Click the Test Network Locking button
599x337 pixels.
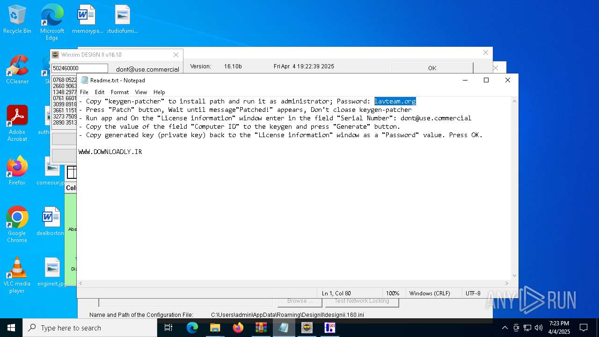(362, 302)
